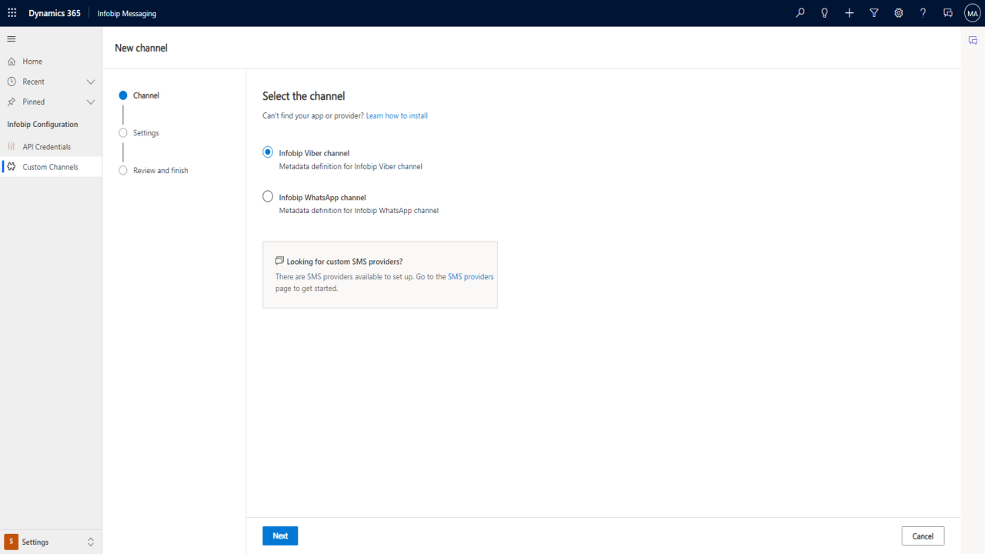This screenshot has height=554, width=985.
Task: Click the Infobip Configuration group header
Action: [x=42, y=124]
